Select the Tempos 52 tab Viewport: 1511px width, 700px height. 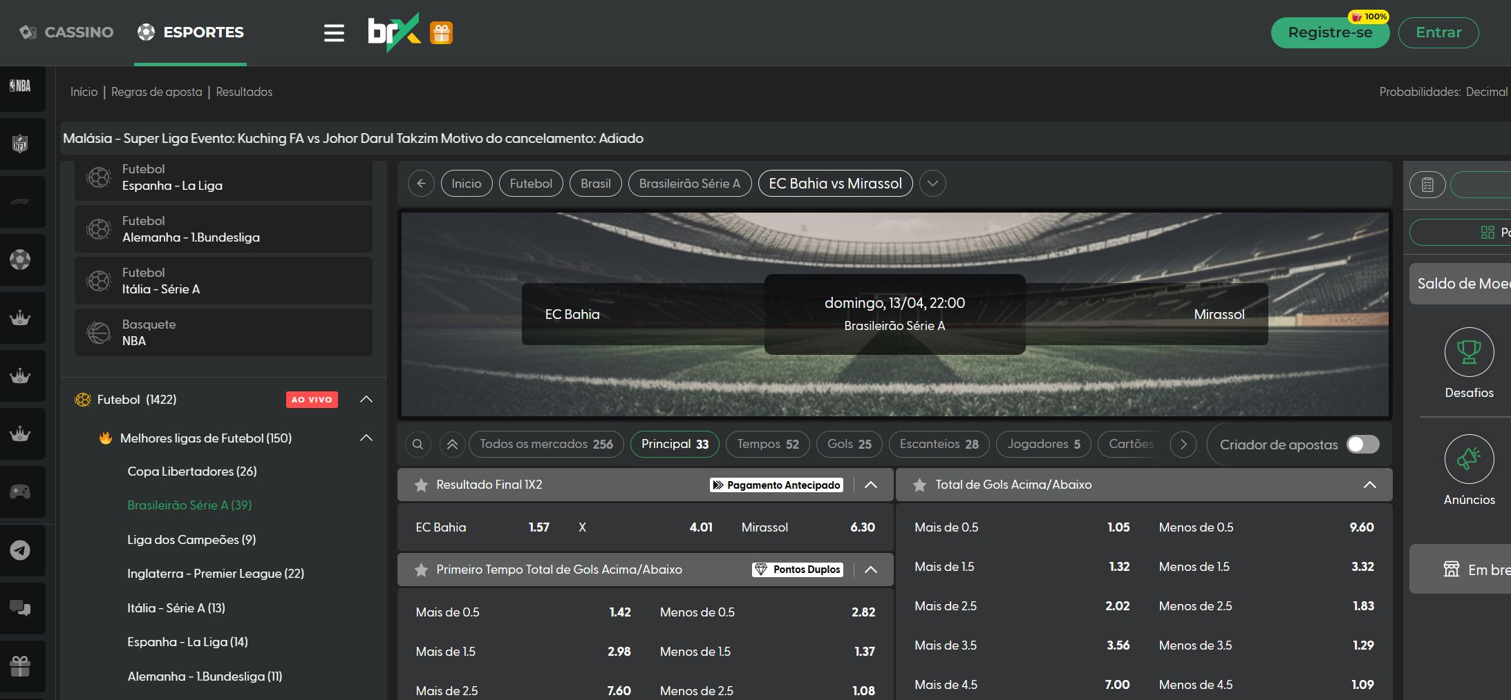[x=767, y=445]
